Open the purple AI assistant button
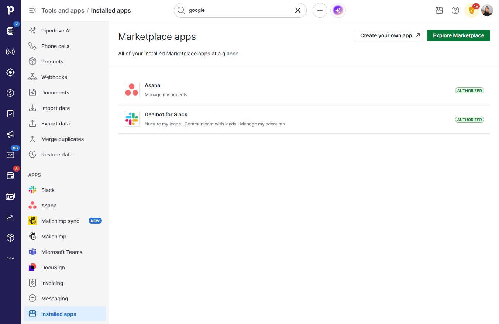Image resolution: width=499 pixels, height=324 pixels. pos(338,10)
